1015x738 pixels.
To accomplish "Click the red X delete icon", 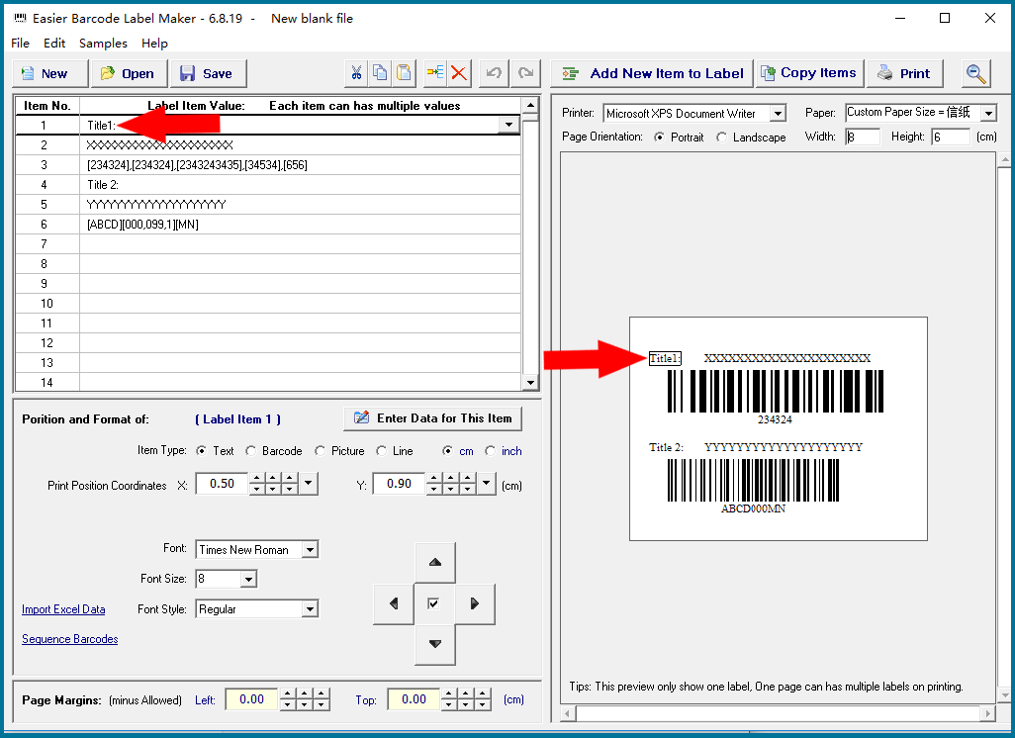I will click(x=459, y=73).
